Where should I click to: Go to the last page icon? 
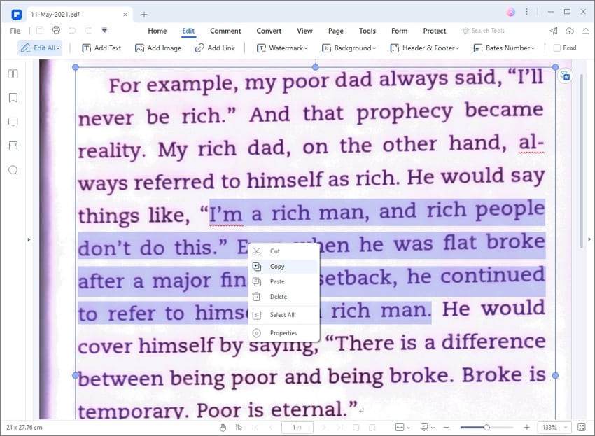coord(340,428)
